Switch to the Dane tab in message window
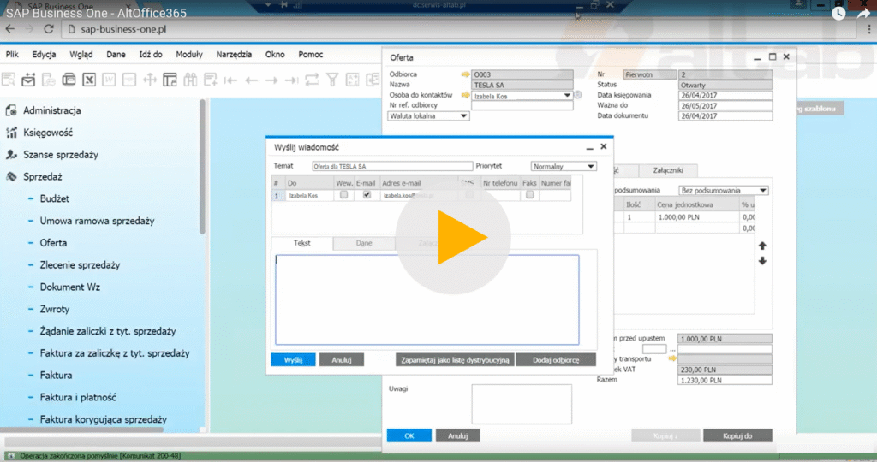The image size is (877, 462). [x=363, y=243]
